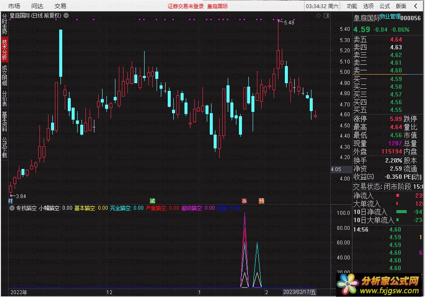Switch to 成交明细 sidebar tab
Screen dimensions: 426x298
[5, 75]
